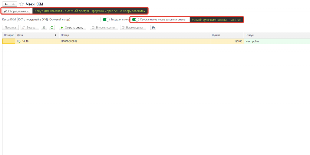Go back with the left arrow button

[x=6, y=4]
